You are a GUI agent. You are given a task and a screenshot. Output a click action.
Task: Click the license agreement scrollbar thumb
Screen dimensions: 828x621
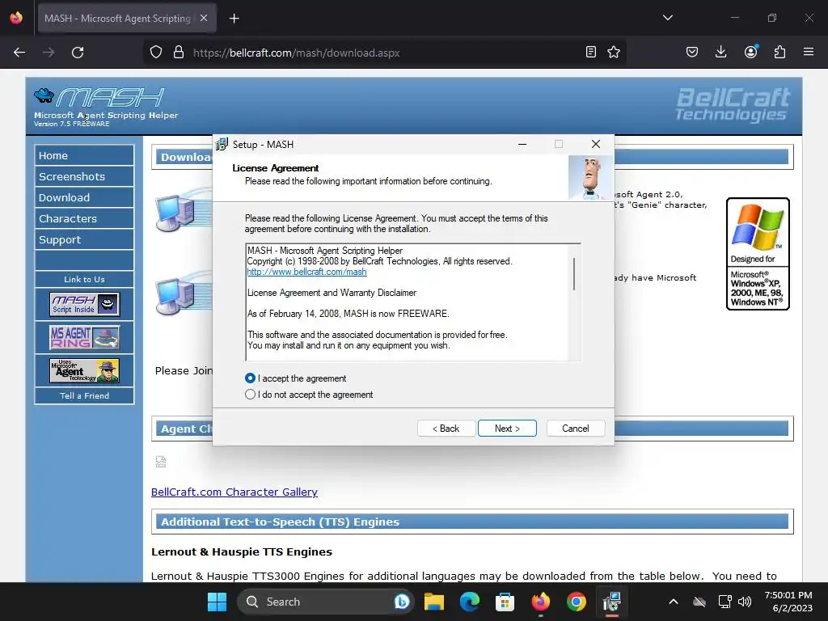click(x=574, y=273)
